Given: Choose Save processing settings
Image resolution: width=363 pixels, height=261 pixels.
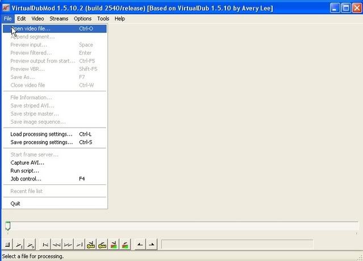Looking at the screenshot, I should tap(55, 142).
